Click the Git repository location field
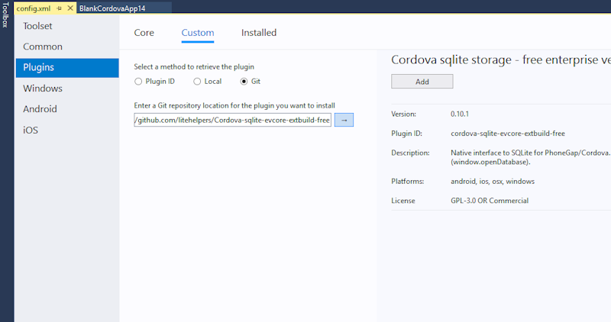611x322 pixels. [x=232, y=120]
